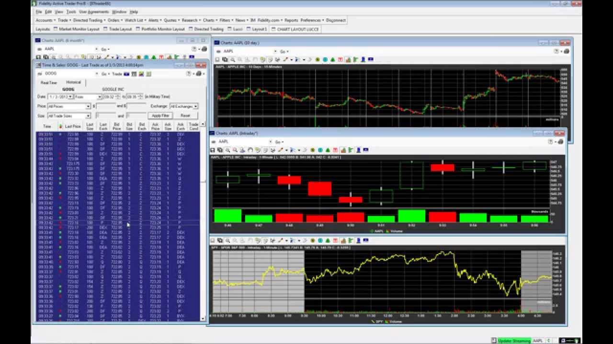Click the save icon in SPY chart toolbar
Image resolution: width=613 pixels, height=344 pixels.
tap(213, 240)
